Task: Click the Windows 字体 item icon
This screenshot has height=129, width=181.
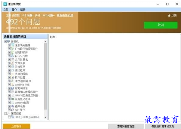Action: (12, 84)
